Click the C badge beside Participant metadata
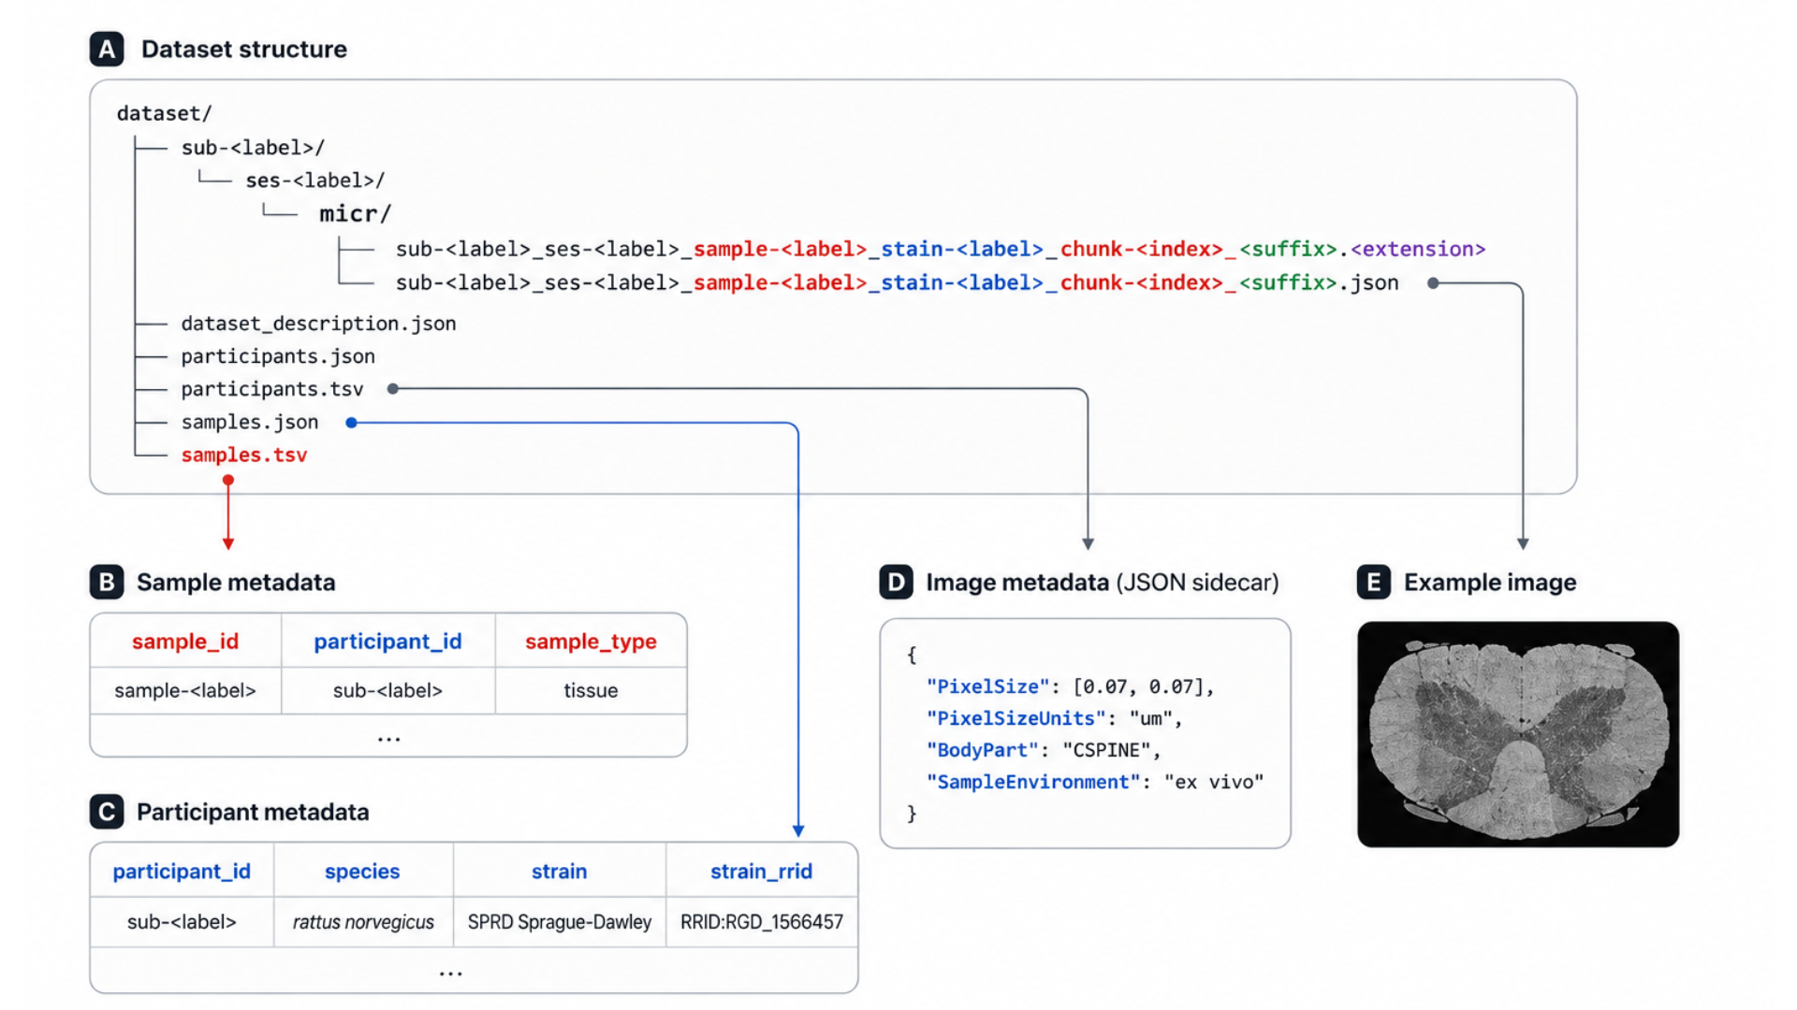1797x1010 pixels. coord(107,812)
